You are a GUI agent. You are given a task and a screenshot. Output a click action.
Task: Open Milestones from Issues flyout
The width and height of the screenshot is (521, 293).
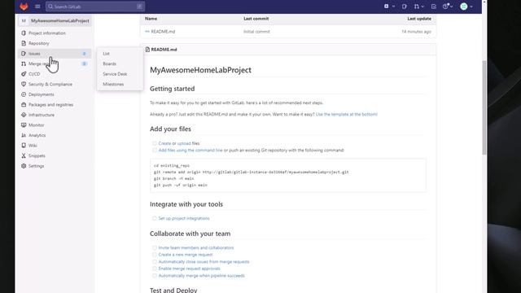[113, 84]
